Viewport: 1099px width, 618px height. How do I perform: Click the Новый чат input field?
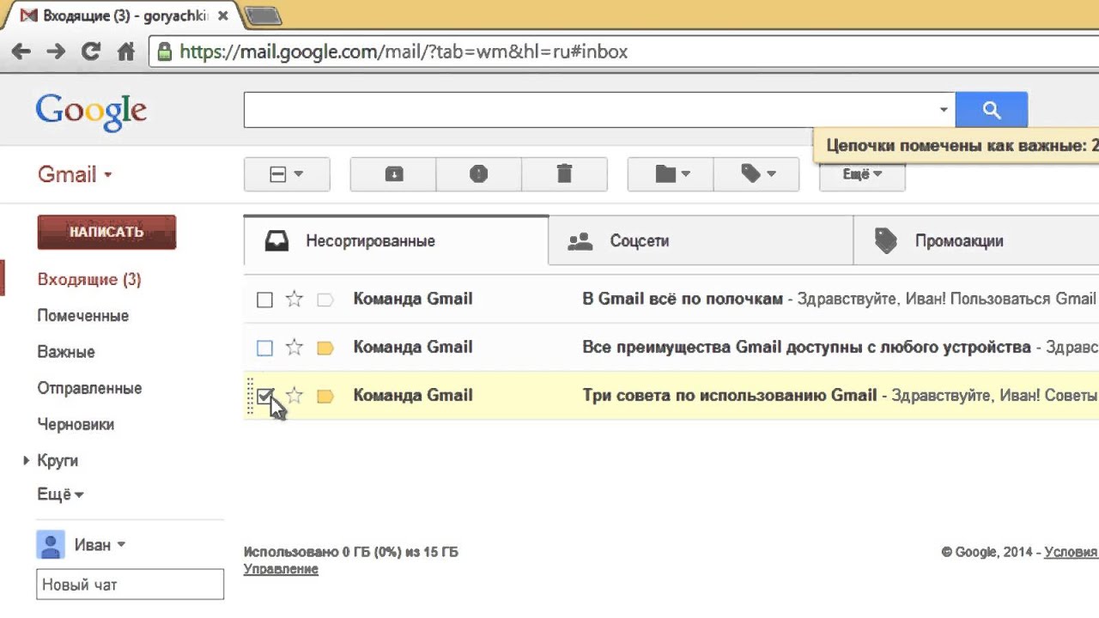[130, 585]
